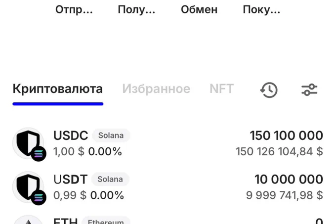Tap Solana badge icon on USDT logo

coord(39,197)
